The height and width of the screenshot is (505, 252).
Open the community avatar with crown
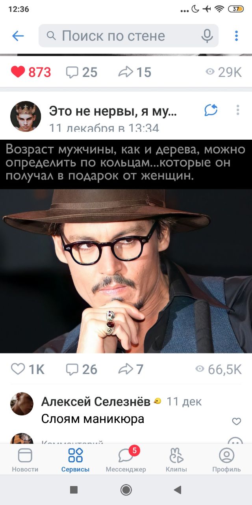pos(26,116)
